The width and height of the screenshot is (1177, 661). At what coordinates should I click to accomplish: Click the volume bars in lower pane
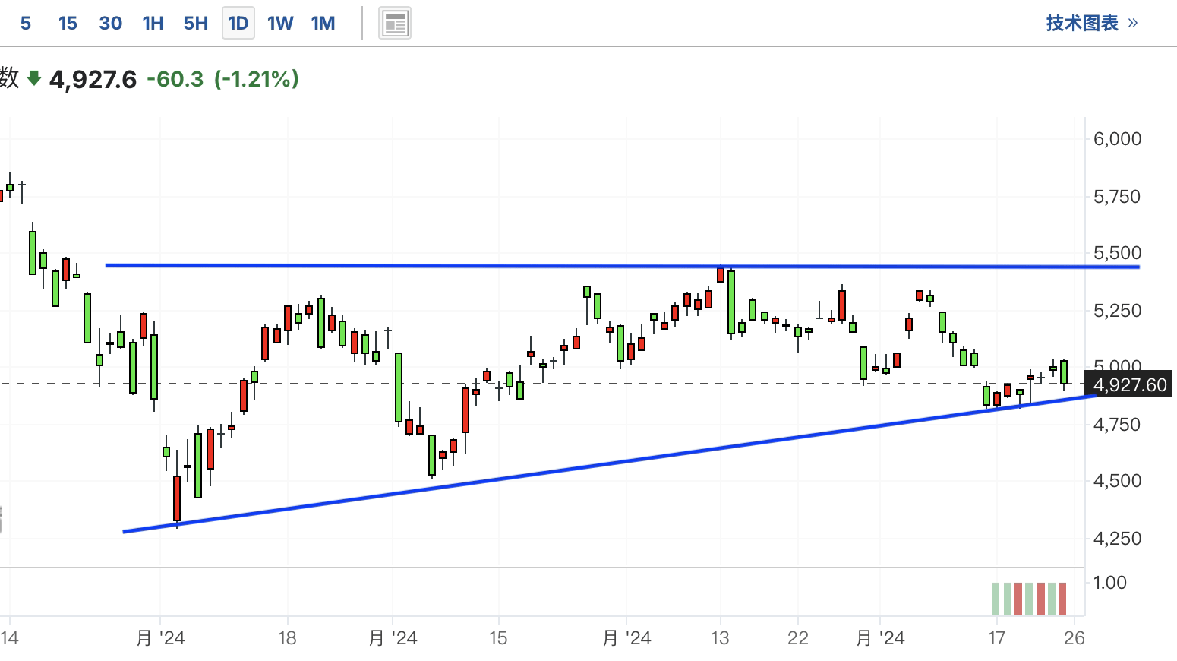(x=1029, y=599)
